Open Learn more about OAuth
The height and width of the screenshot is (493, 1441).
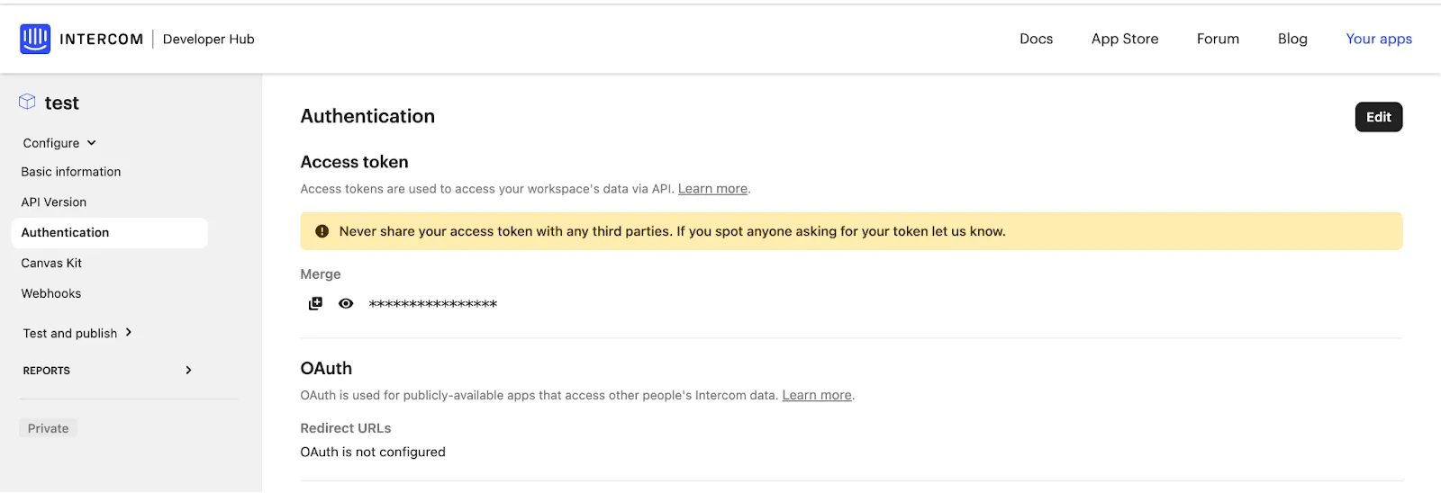(x=817, y=395)
